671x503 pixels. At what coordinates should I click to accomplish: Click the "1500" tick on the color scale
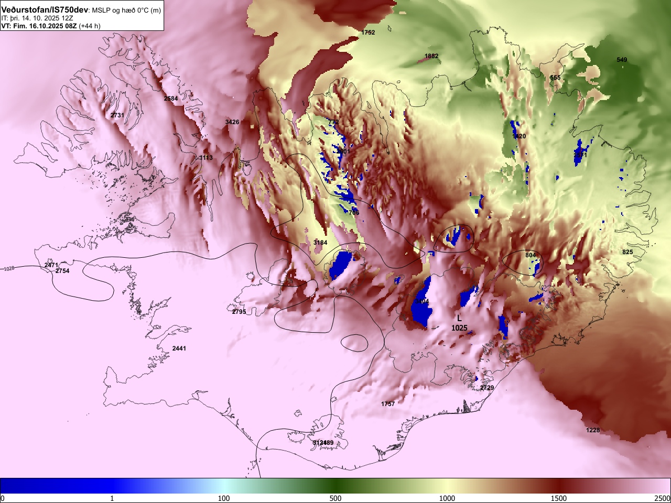click(559, 498)
